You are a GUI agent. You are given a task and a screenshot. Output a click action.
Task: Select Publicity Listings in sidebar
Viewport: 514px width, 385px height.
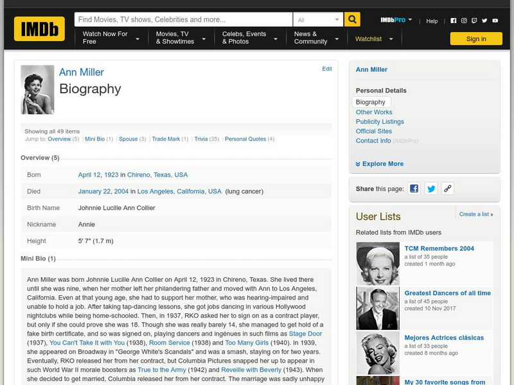(x=380, y=121)
